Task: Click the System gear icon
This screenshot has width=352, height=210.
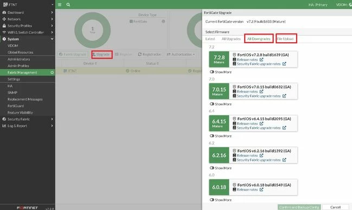Action: pos(4,39)
